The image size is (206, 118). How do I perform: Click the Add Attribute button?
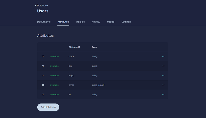(48, 107)
